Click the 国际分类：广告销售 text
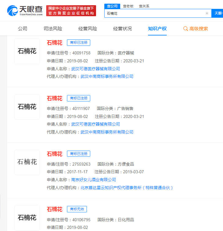 (115, 108)
